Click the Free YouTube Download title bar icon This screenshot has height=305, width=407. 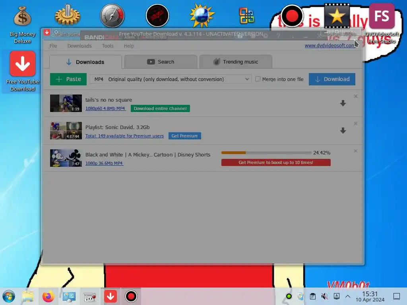pyautogui.click(x=47, y=33)
